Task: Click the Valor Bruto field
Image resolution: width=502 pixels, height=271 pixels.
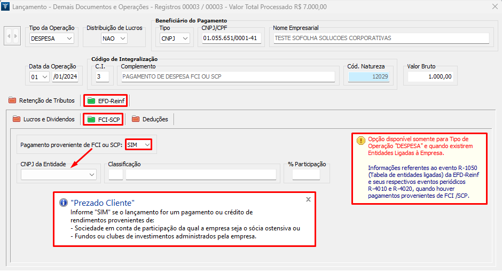Action: 430,76
